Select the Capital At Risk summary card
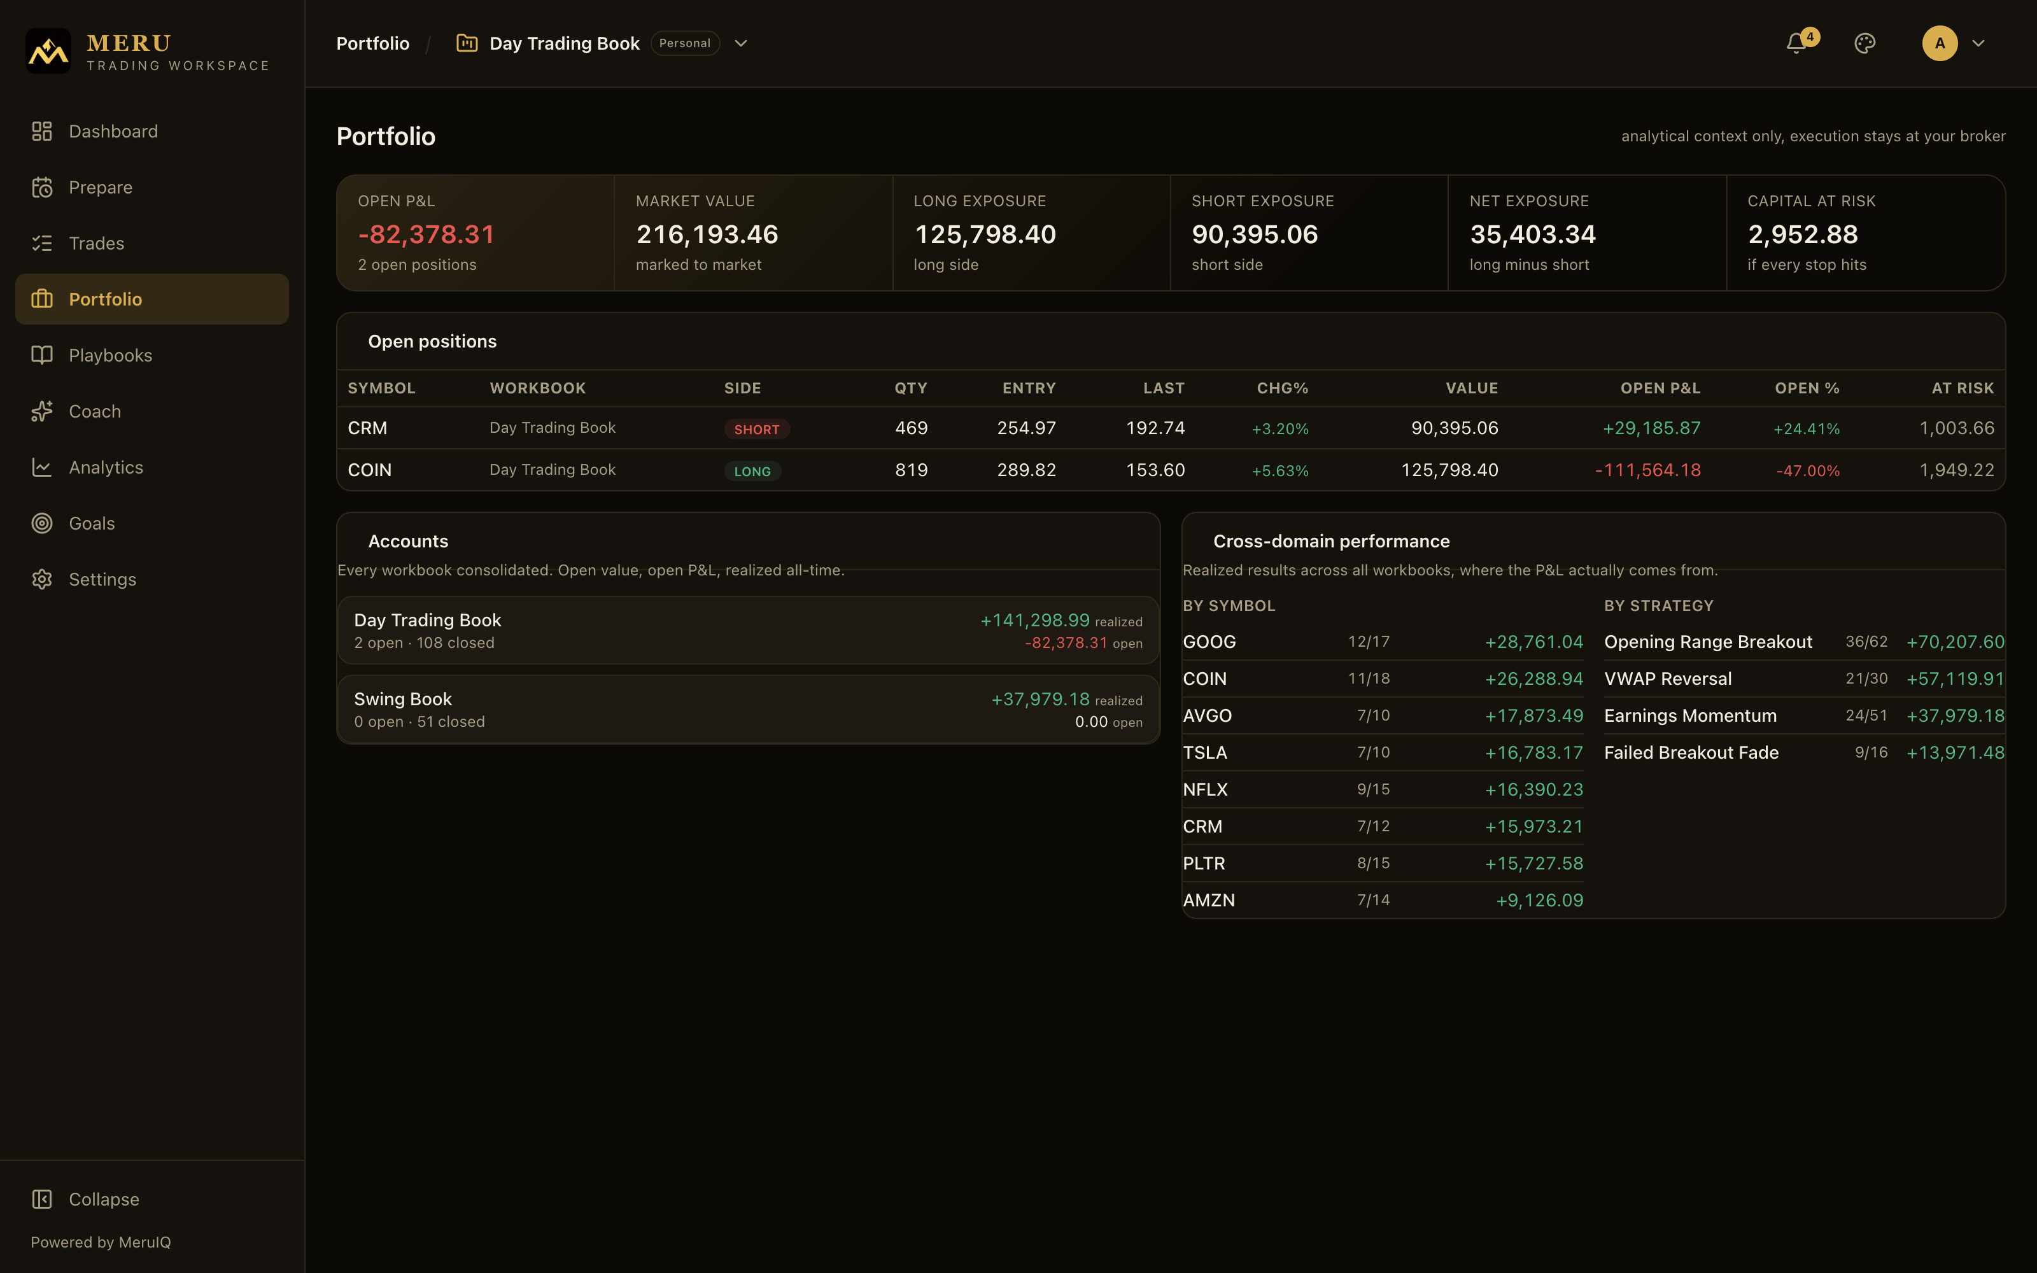Viewport: 2037px width, 1273px height. 1865,233
